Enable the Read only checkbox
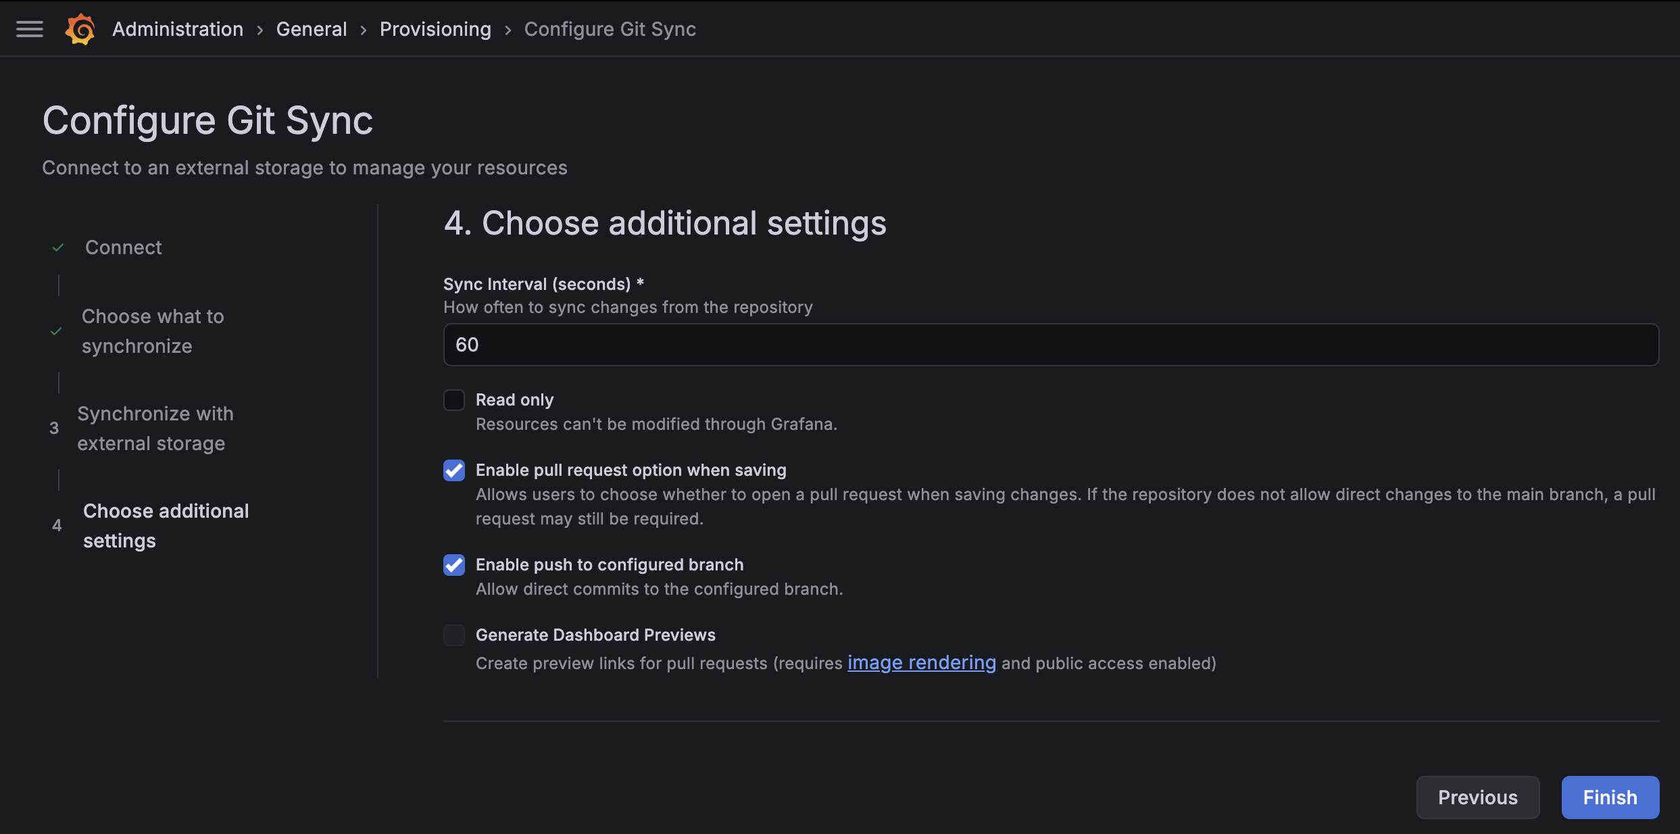The height and width of the screenshot is (834, 1680). (453, 399)
